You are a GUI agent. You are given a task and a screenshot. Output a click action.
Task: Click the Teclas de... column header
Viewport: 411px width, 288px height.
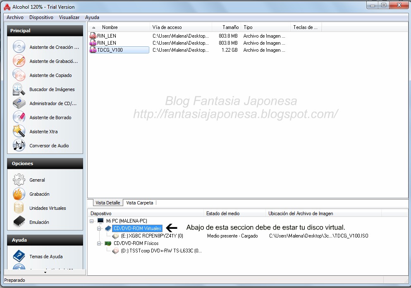point(306,27)
